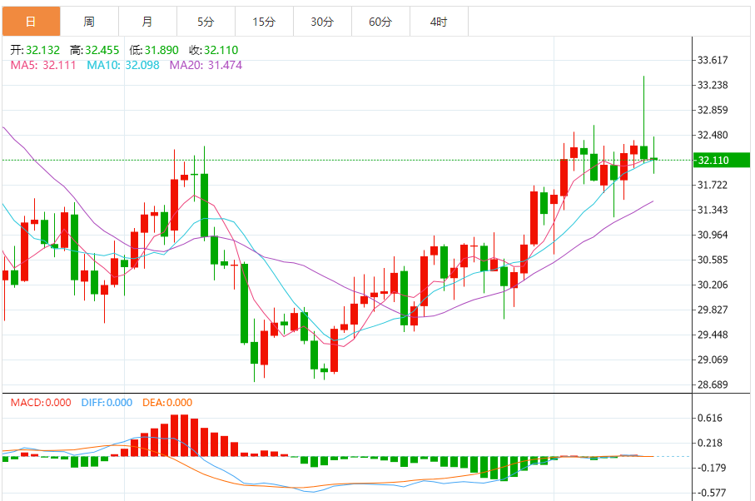The width and height of the screenshot is (755, 501).
Task: Click the 0.616 MACD axis label
Action: pyautogui.click(x=710, y=419)
